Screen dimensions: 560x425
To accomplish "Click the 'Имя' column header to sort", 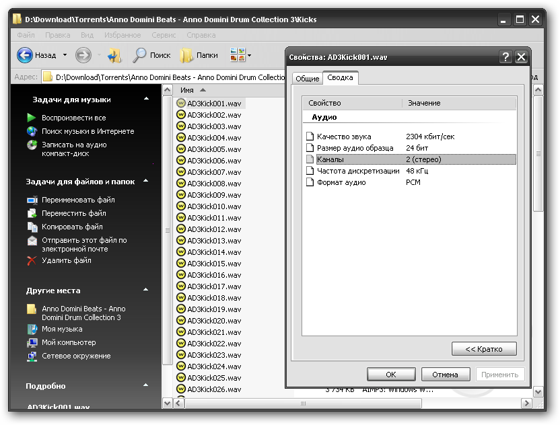I will (x=187, y=90).
